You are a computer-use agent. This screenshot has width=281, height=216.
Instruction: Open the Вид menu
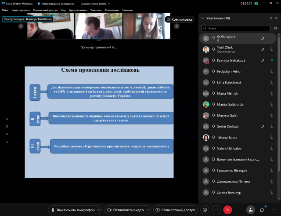[x=63, y=10]
